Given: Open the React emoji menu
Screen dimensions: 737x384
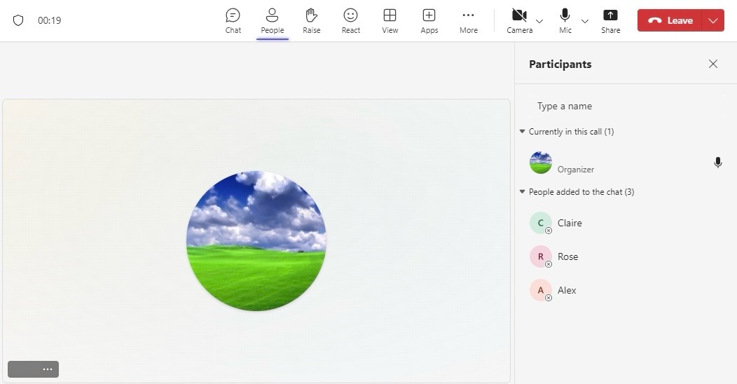Looking at the screenshot, I should coord(351,21).
